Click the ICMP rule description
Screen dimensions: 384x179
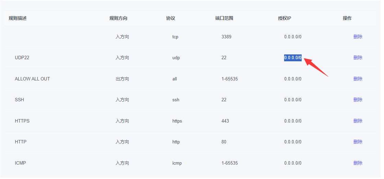click(20, 163)
